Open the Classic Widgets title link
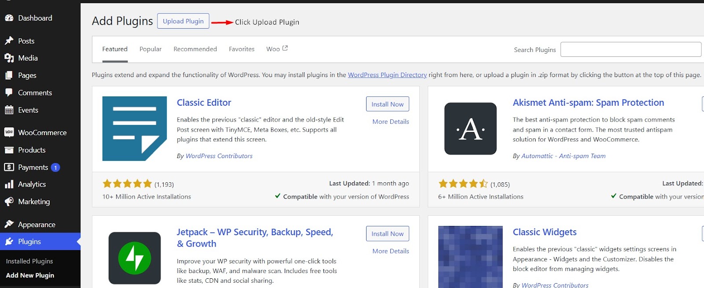The height and width of the screenshot is (288, 704). point(545,232)
